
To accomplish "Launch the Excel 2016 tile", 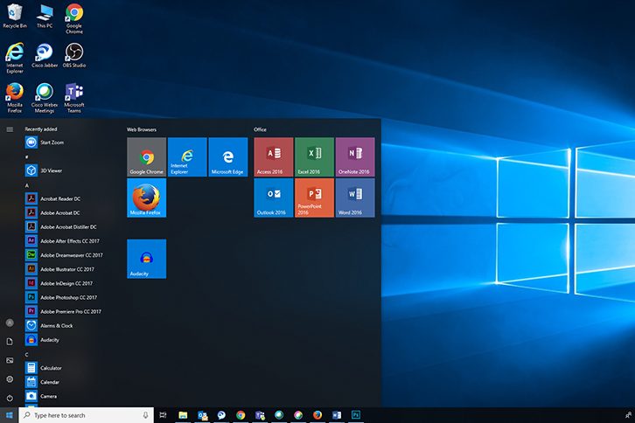I will [314, 156].
